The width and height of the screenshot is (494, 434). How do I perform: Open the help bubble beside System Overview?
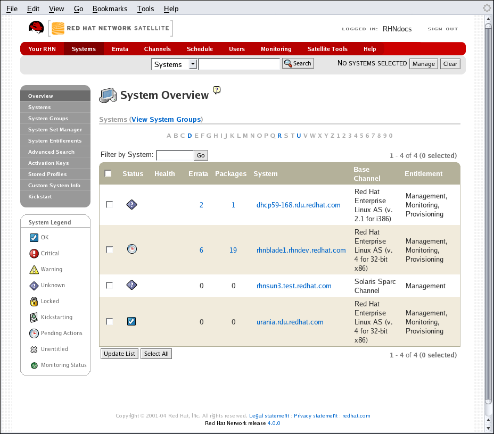tap(217, 90)
